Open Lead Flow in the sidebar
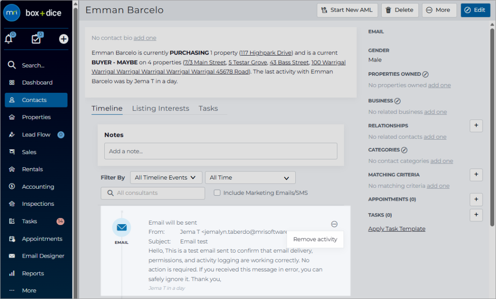This screenshot has height=299, width=496. click(36, 135)
